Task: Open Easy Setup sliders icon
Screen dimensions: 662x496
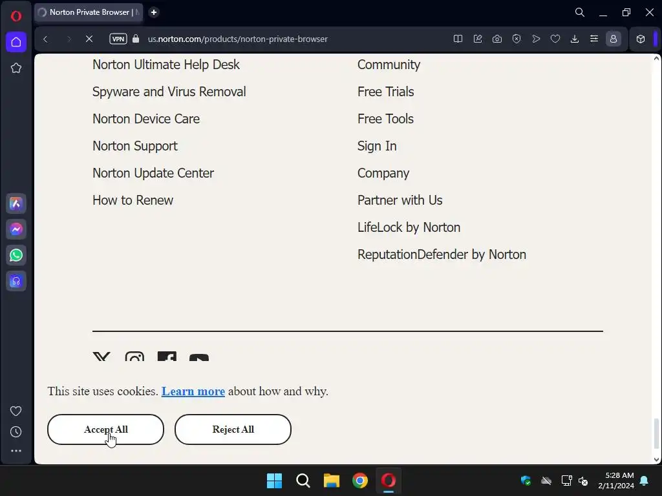Action: 594,39
